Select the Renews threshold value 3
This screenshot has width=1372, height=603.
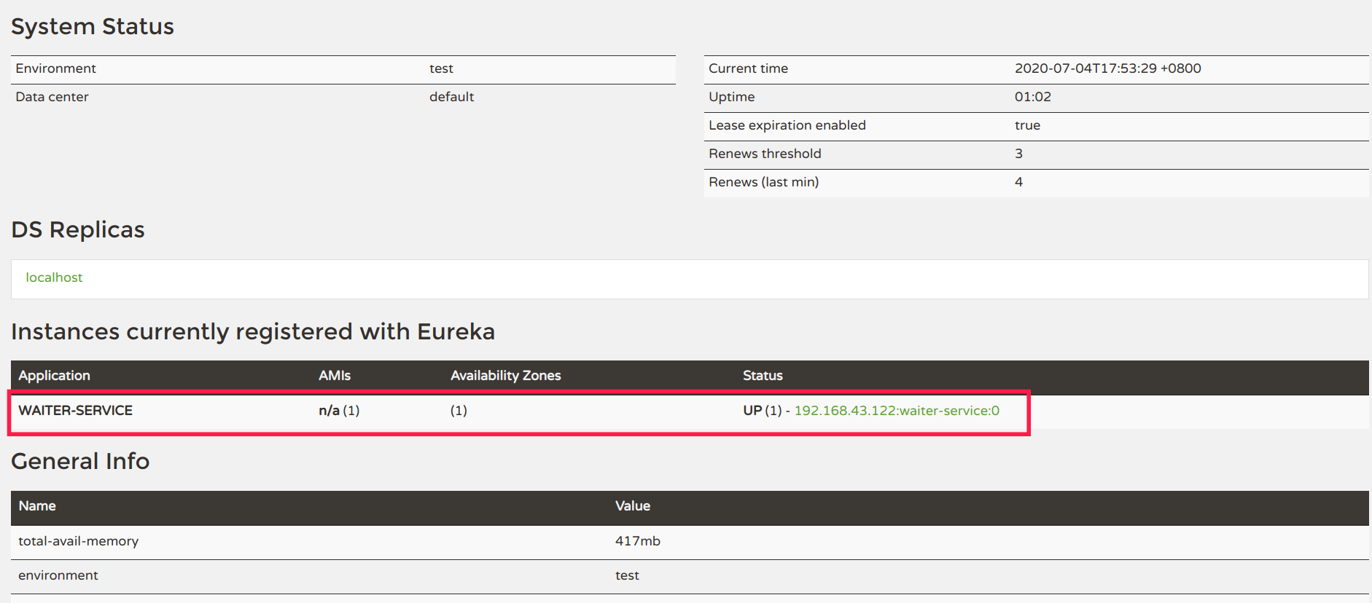point(1018,154)
